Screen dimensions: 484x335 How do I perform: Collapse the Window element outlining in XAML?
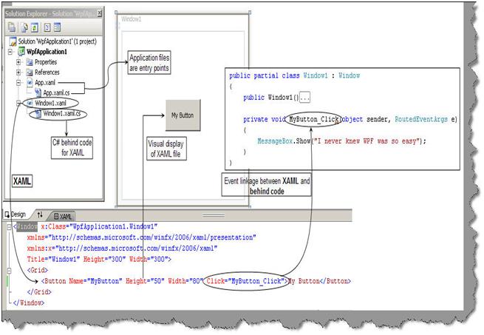click(x=9, y=227)
